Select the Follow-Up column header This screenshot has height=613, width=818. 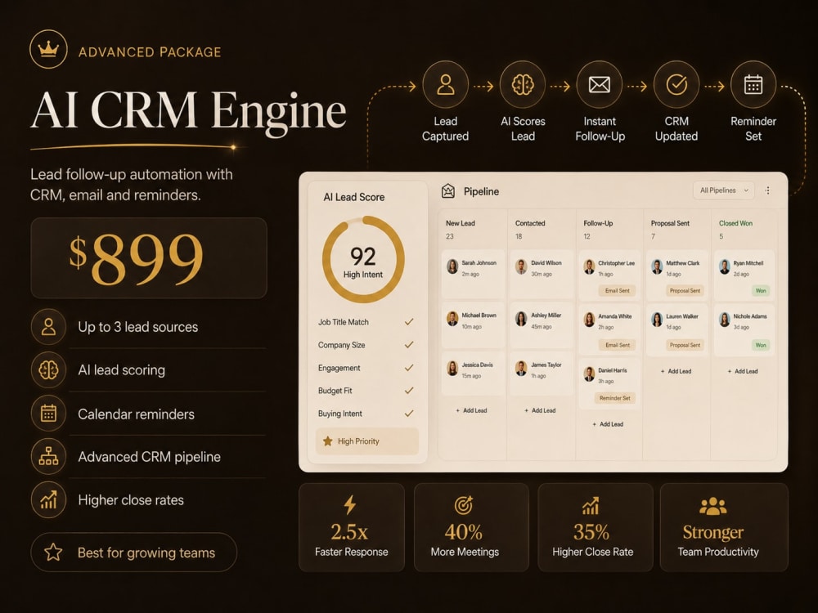click(598, 223)
